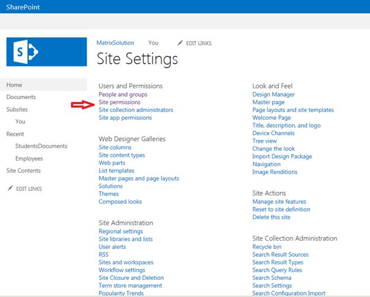Viewport: 370px width, 297px height.
Task: Open Change the look
Action: pyautogui.click(x=273, y=149)
